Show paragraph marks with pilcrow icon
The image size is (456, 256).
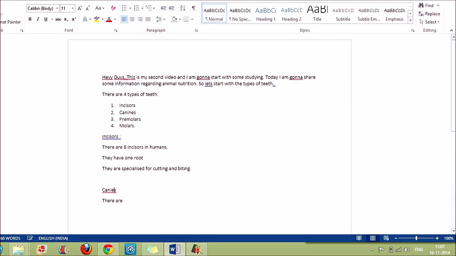[x=193, y=8]
